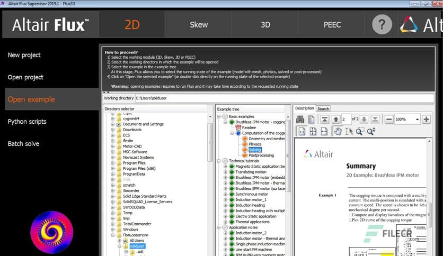The image size is (443, 256).
Task: Choose the marquee zoom magnifier tool
Action: pos(360,131)
